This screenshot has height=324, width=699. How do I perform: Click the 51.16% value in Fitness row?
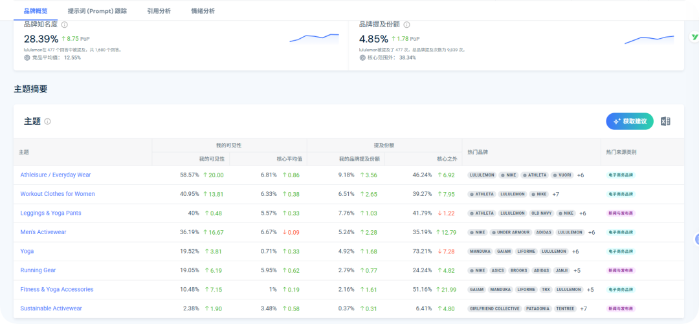(422, 290)
